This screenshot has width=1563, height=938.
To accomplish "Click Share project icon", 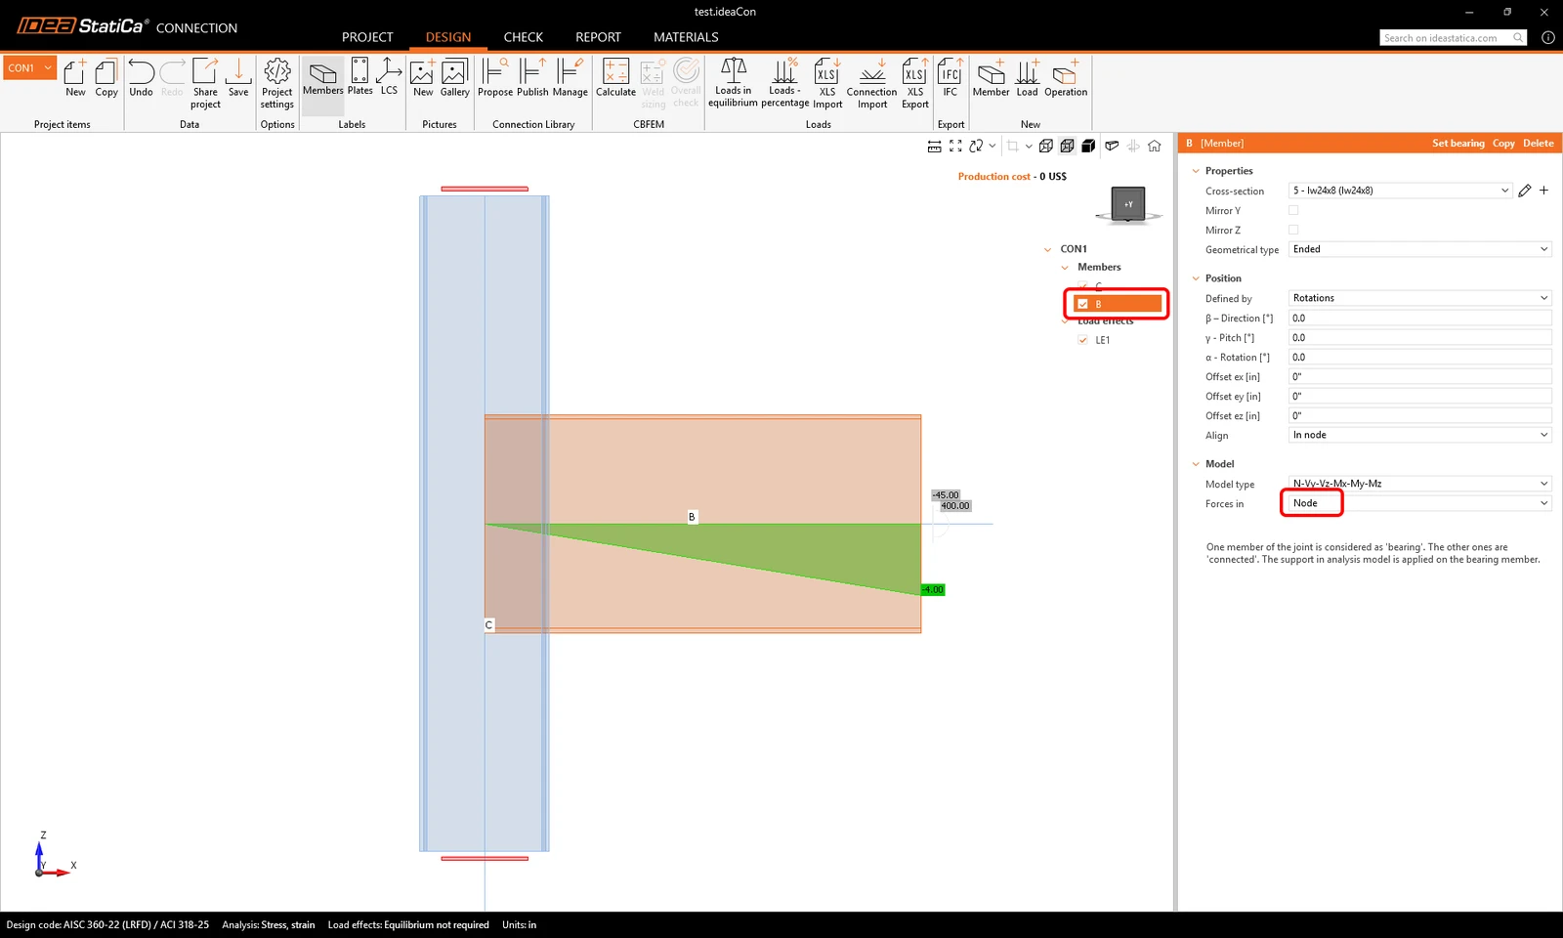I will 205,83.
